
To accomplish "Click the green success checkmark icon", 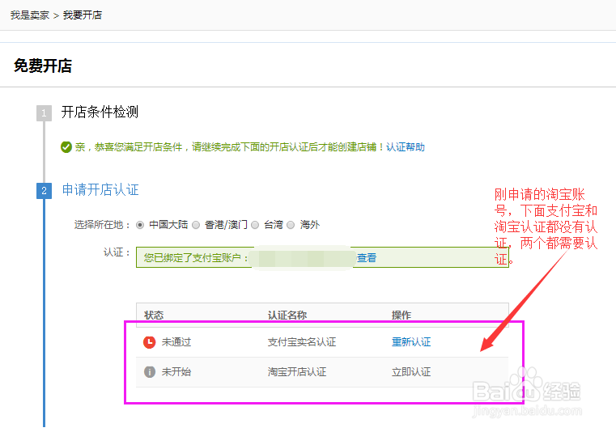I will 66,147.
